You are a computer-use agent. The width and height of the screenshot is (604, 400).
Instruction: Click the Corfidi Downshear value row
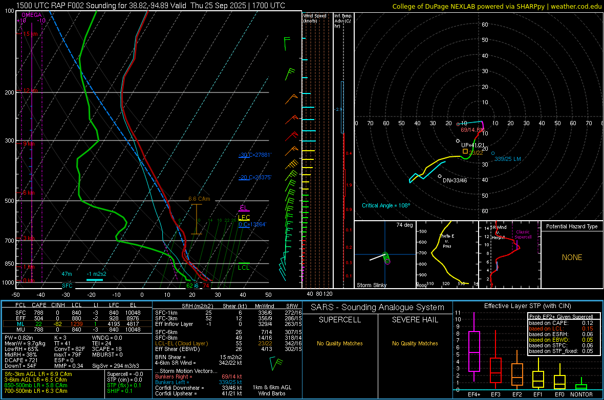click(199, 388)
